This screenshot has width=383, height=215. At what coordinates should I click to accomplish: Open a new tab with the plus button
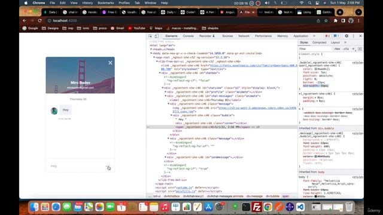click(340, 12)
